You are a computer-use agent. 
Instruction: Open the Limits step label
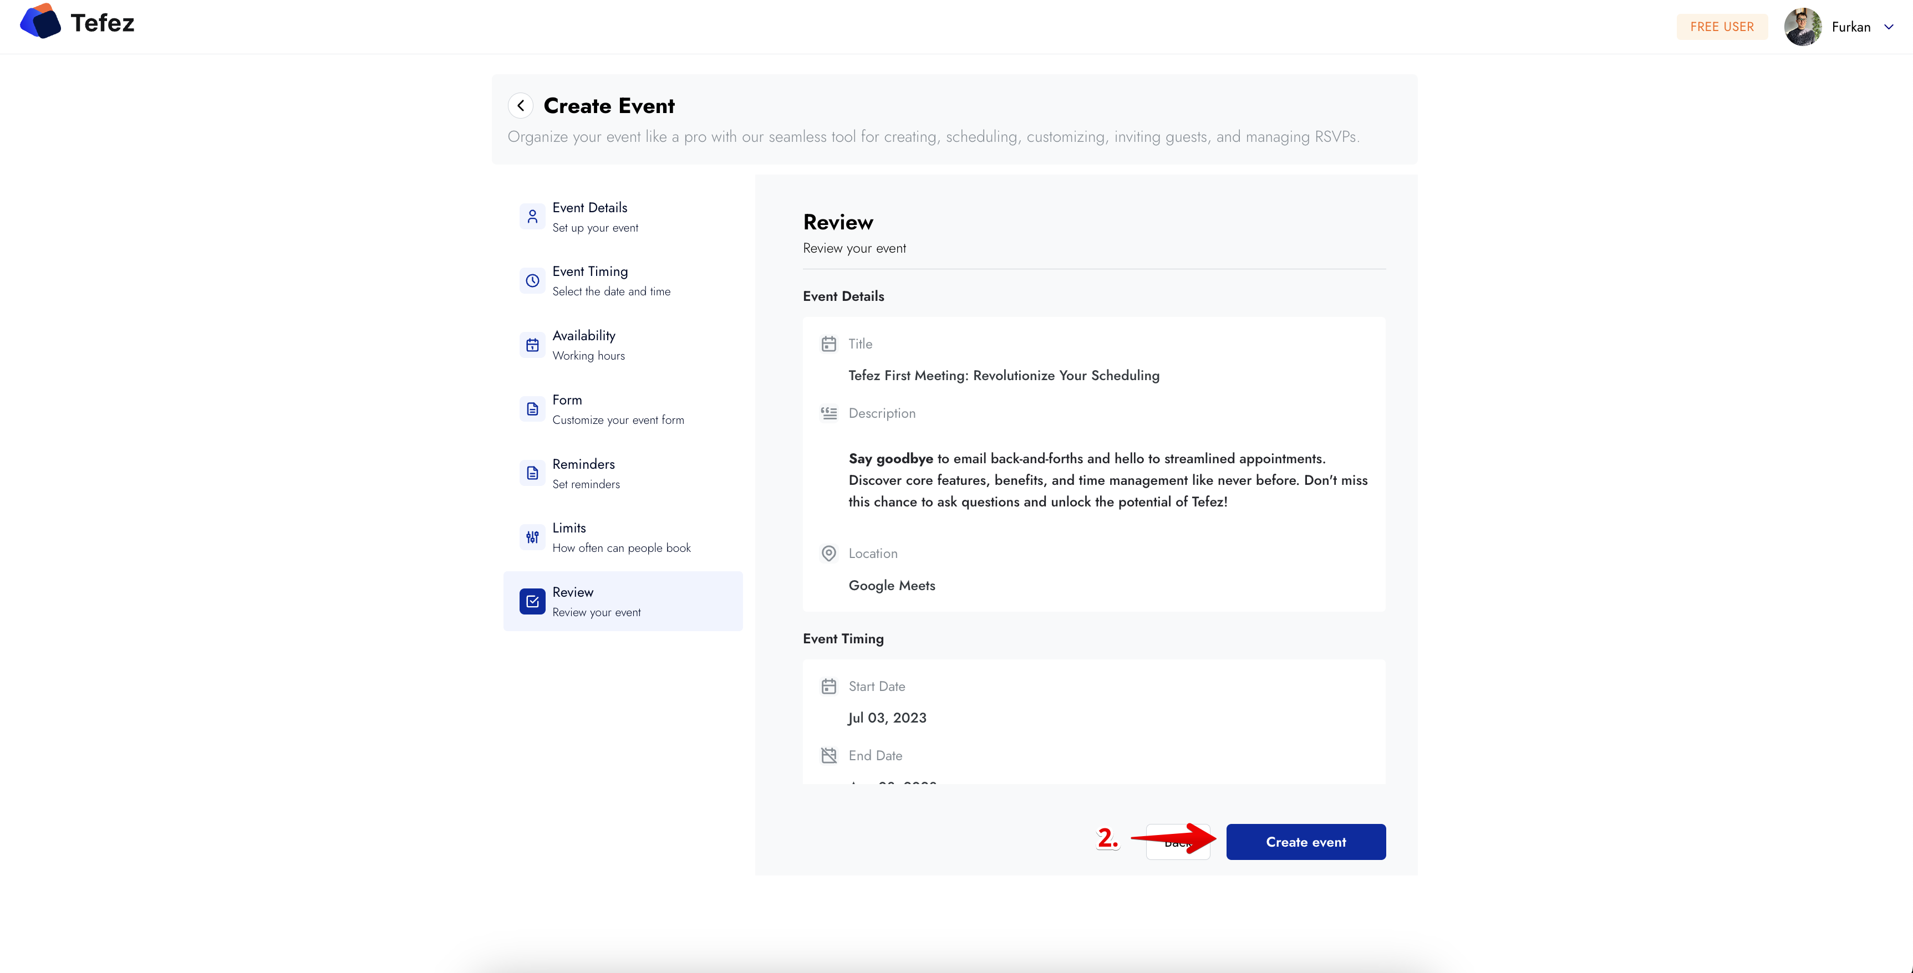click(x=569, y=528)
